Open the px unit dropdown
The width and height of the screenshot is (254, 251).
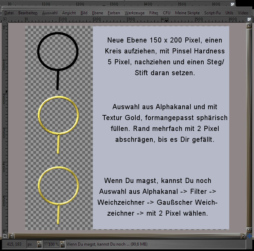point(39,244)
